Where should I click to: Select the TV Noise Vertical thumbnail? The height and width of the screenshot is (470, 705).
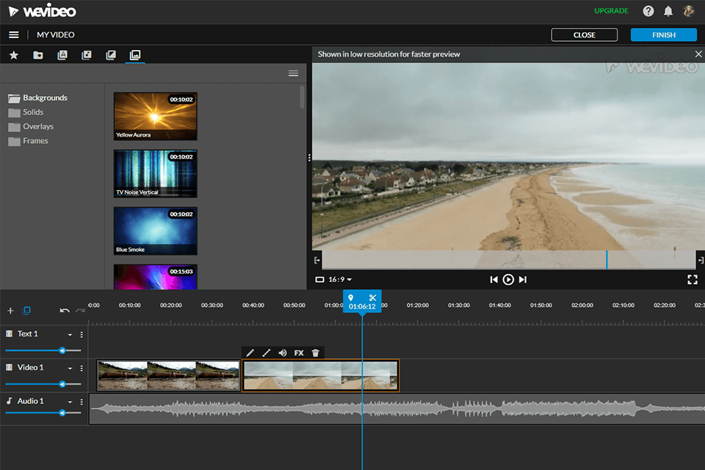(155, 173)
